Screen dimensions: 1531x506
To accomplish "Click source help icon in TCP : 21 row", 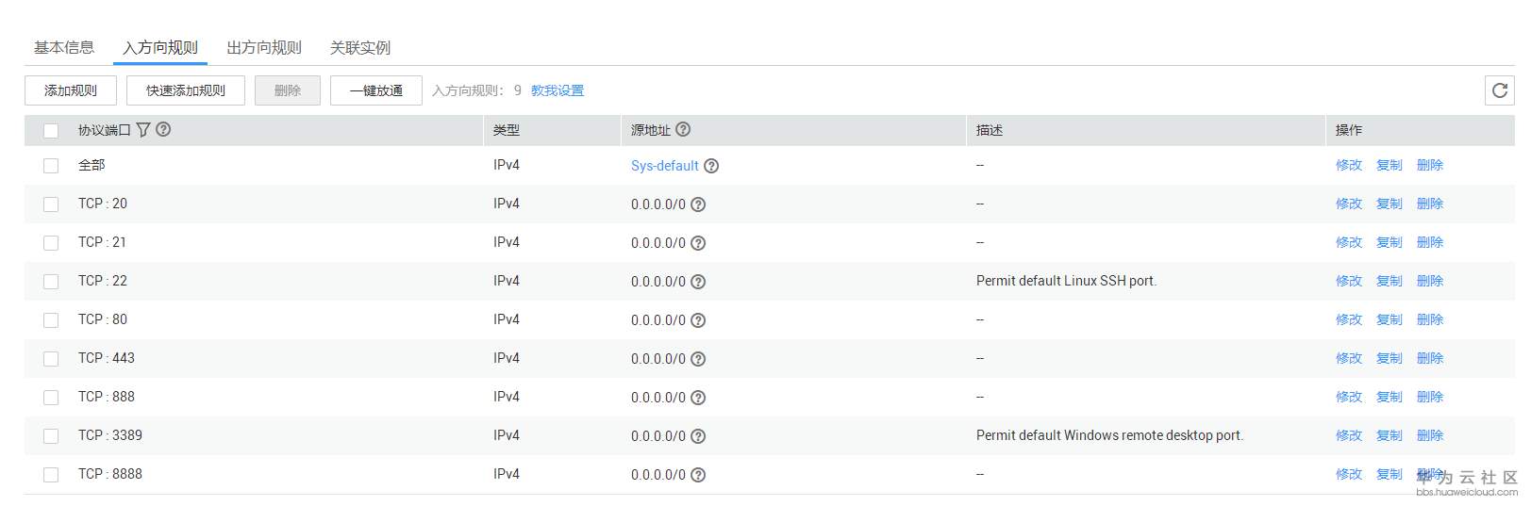I will click(698, 243).
